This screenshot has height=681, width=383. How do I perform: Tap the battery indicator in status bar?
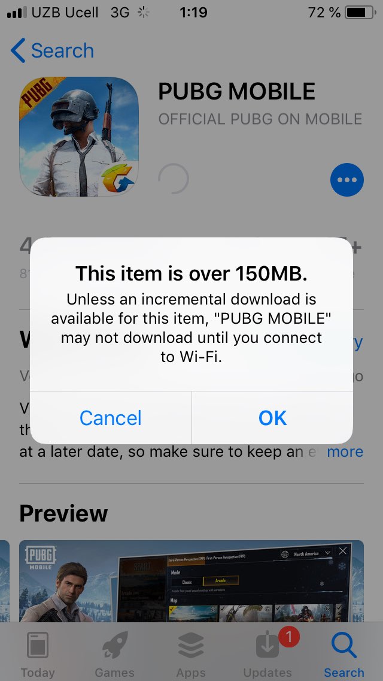[360, 13]
